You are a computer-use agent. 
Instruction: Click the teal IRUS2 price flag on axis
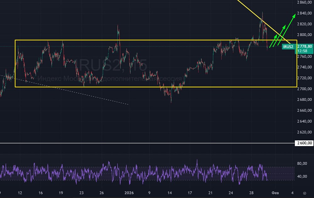pos(289,46)
